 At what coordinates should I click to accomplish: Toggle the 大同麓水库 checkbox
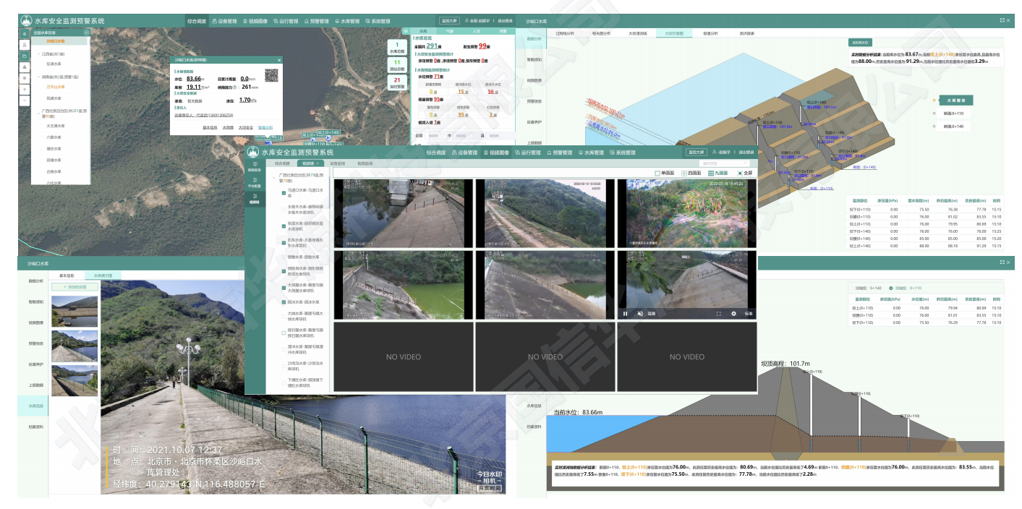[283, 287]
